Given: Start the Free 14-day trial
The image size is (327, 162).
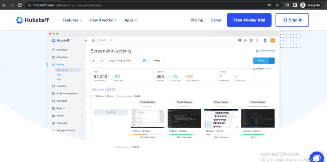Looking at the screenshot, I should 249,20.
